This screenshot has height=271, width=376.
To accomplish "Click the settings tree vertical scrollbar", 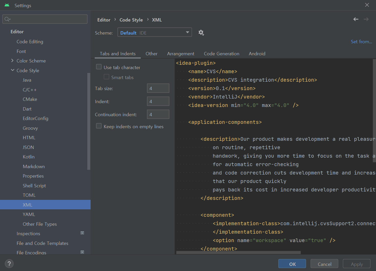I will [x=89, y=121].
